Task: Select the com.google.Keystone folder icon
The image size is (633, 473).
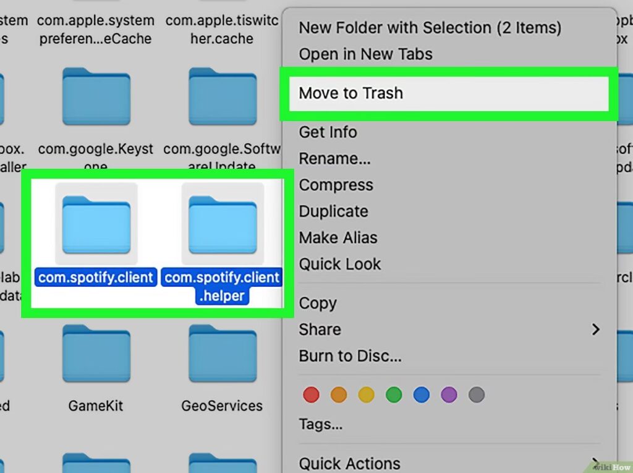Action: tap(96, 96)
